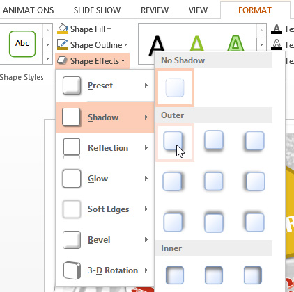Expand the arrow beside 3-D Rotation

pos(146,270)
